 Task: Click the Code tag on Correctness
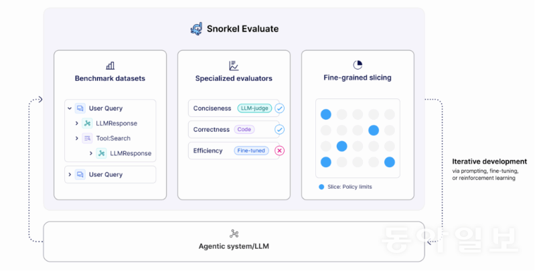(244, 130)
